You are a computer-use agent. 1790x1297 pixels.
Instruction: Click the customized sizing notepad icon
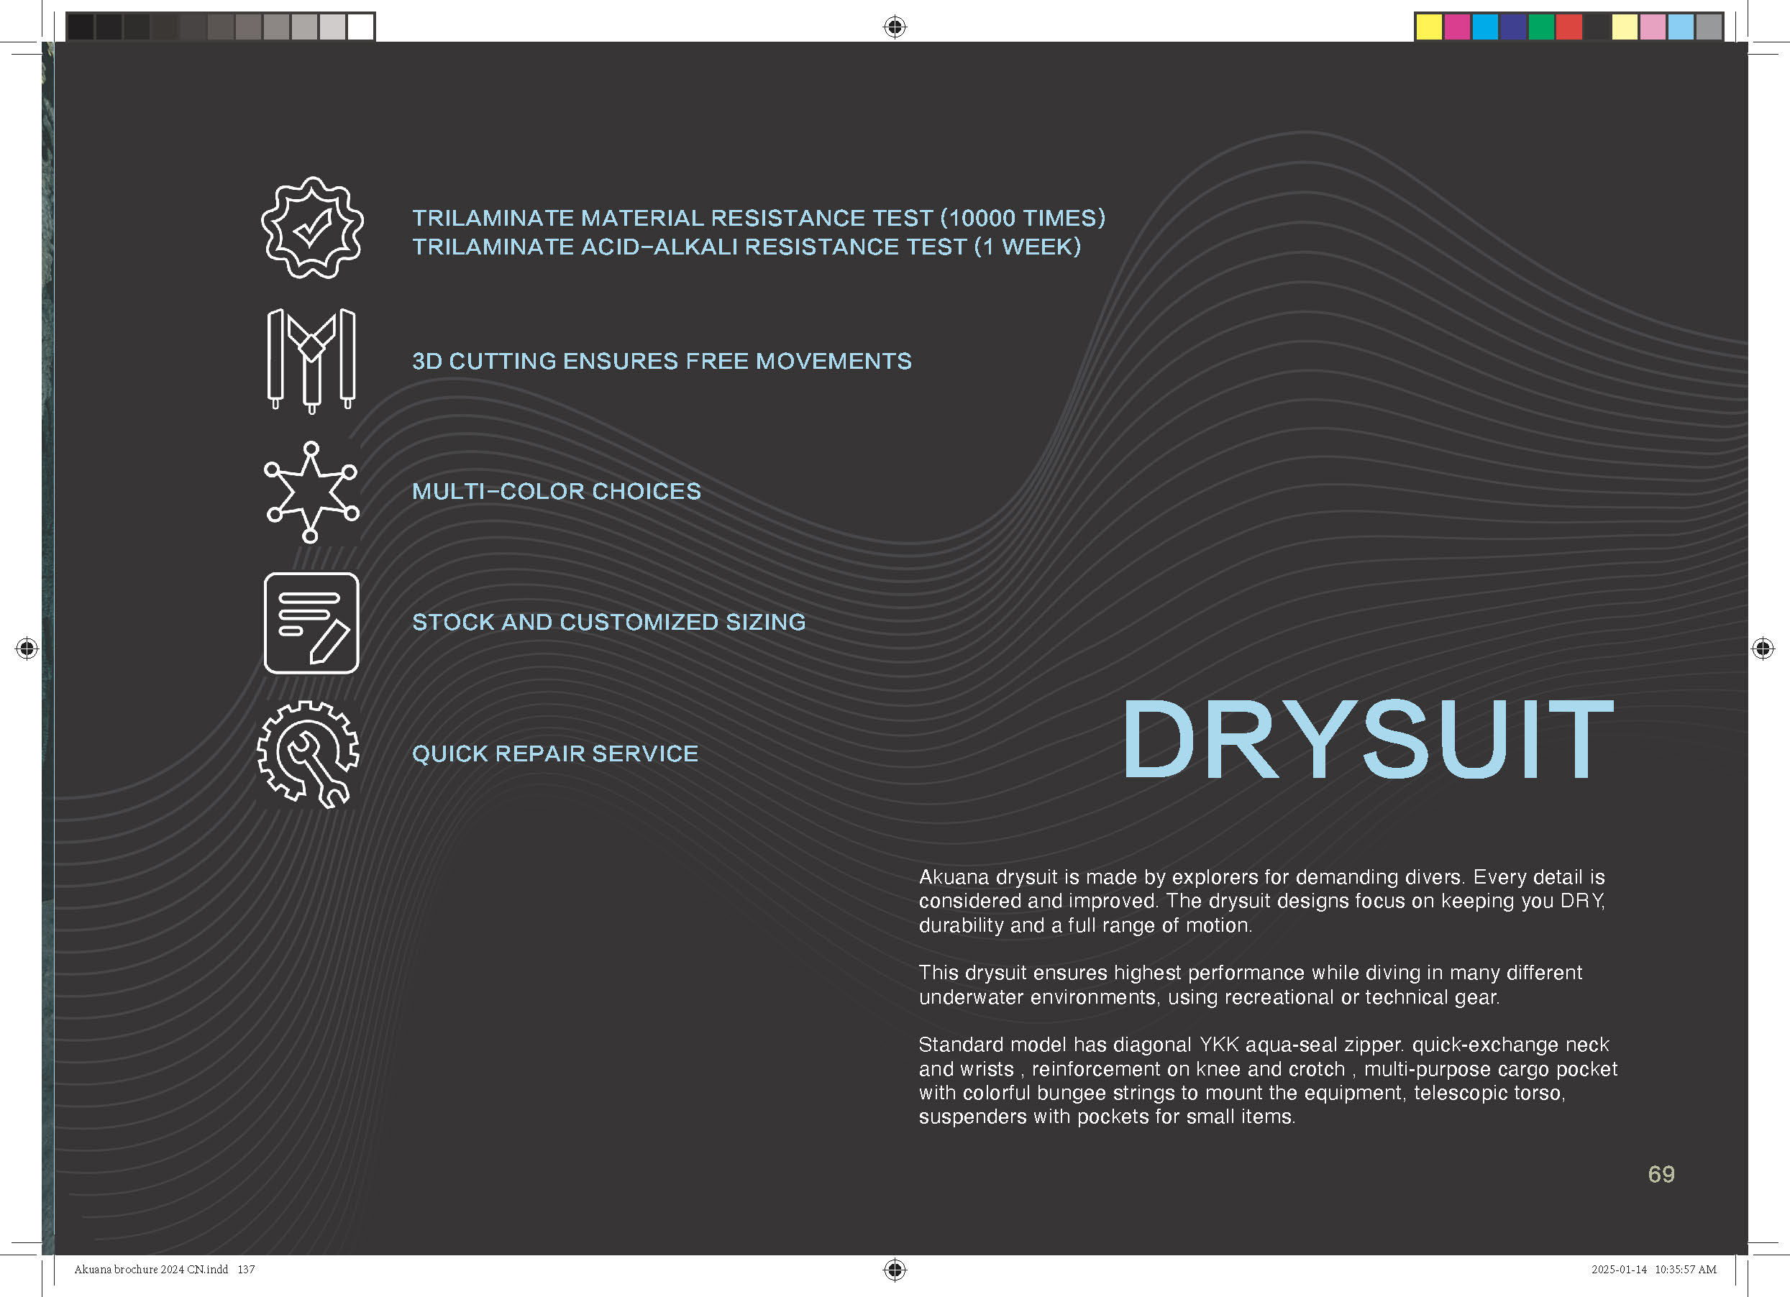311,623
